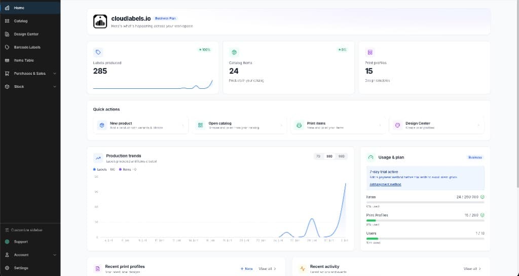Click the Business badge in Usage & plan
Screen dimensions: 519x276
tap(475, 157)
